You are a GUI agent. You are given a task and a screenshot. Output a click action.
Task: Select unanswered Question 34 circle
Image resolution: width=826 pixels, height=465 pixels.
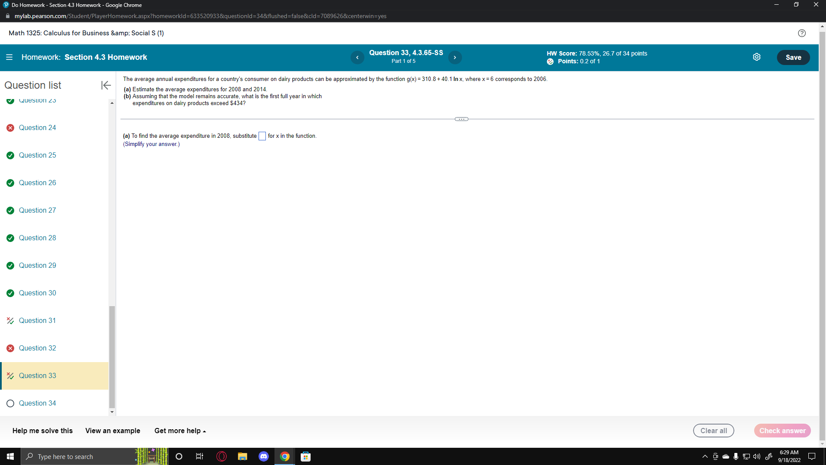pyautogui.click(x=10, y=403)
